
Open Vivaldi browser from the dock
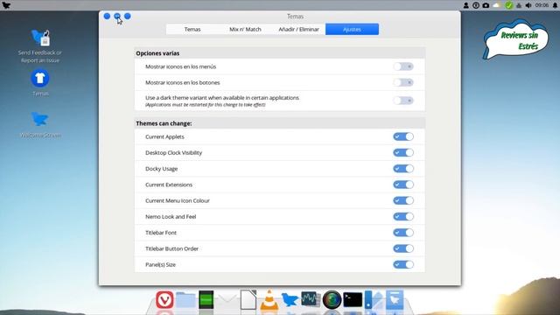(164, 299)
